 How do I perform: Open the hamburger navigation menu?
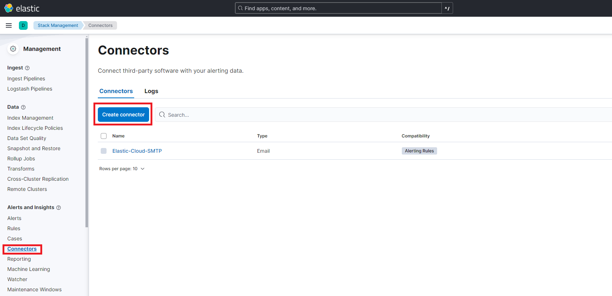9,25
